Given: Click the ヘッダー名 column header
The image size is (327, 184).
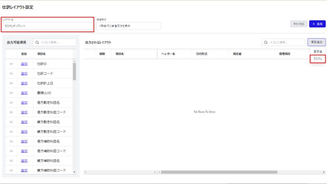Looking at the screenshot, I should coord(168,54).
